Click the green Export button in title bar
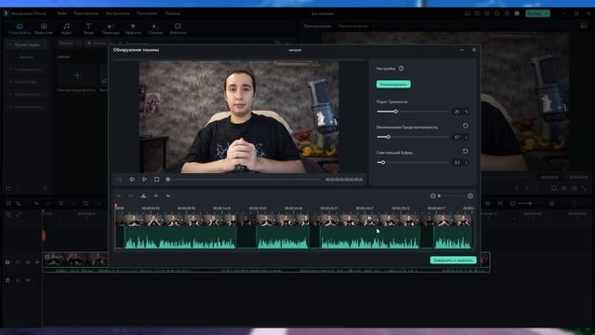This screenshot has width=595, height=335. (537, 13)
